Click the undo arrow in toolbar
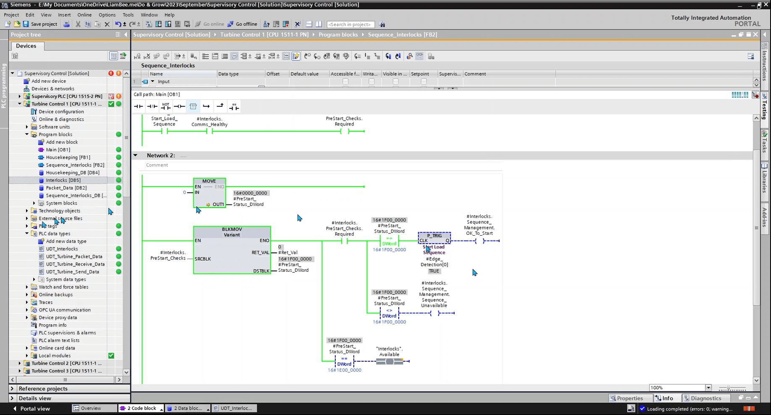 [x=118, y=24]
